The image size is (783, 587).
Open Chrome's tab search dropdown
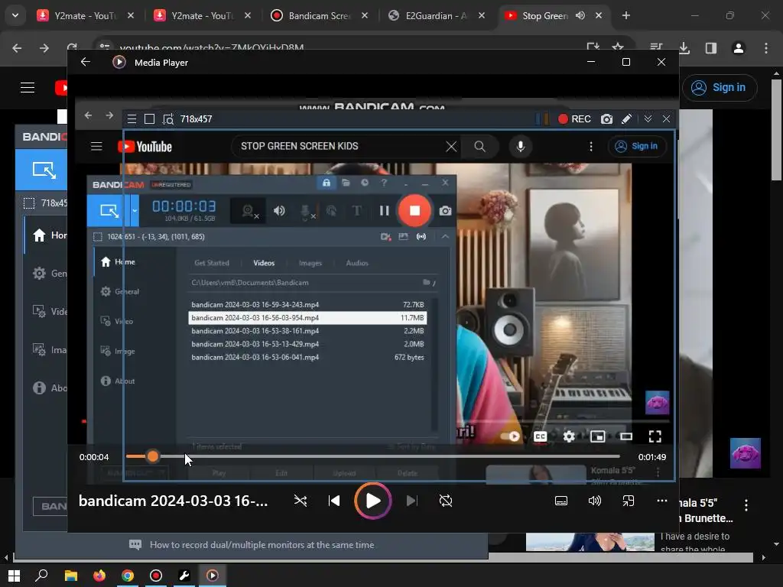15,15
